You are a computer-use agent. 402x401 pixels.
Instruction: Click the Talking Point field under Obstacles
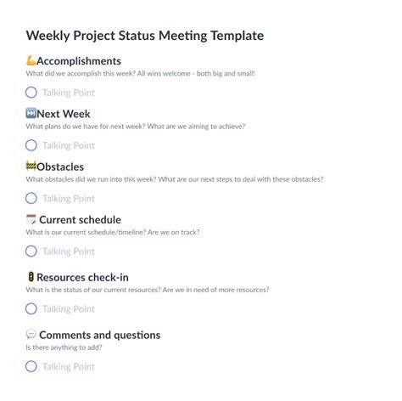tap(69, 199)
